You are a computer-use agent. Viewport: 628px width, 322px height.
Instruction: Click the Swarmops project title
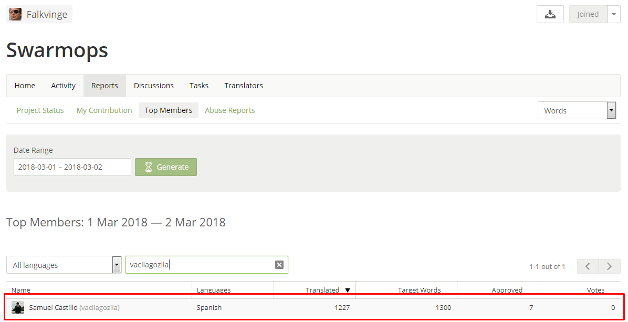(57, 50)
